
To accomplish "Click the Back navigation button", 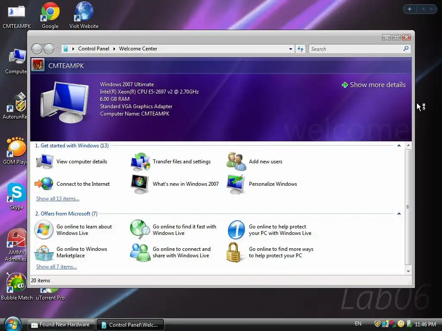I will tap(37, 49).
